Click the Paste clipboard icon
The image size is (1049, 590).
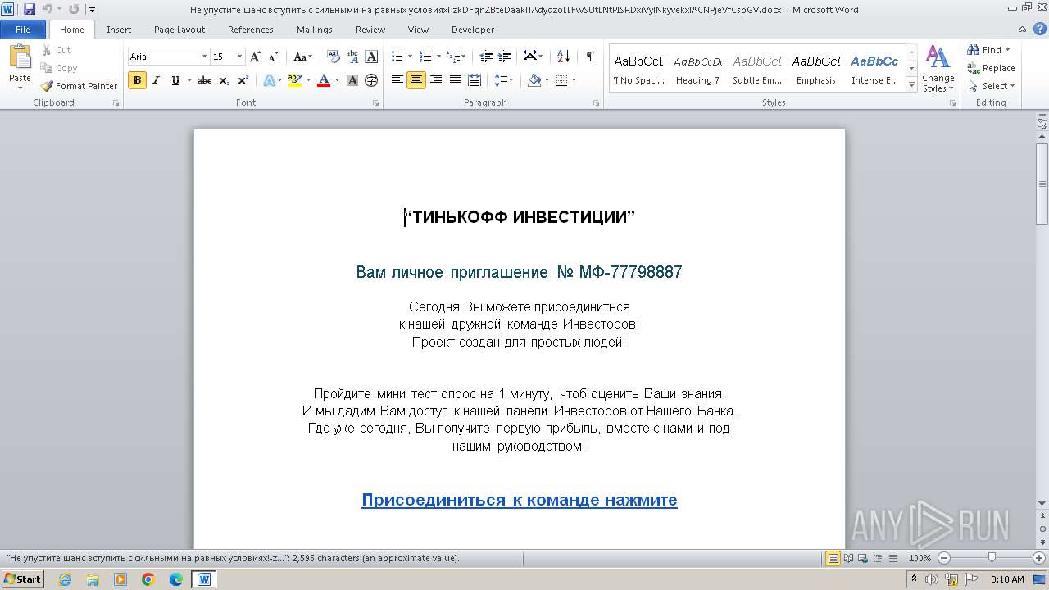(x=20, y=57)
